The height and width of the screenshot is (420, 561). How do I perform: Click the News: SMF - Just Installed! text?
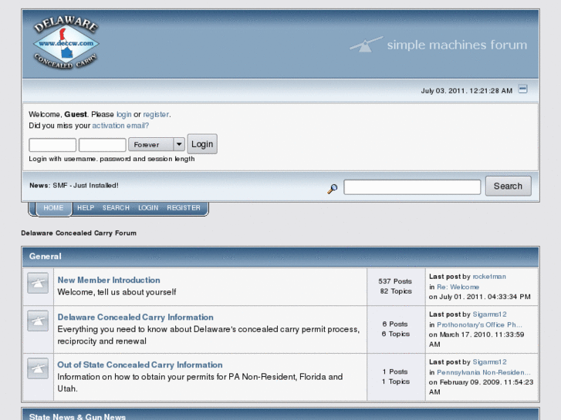[74, 186]
